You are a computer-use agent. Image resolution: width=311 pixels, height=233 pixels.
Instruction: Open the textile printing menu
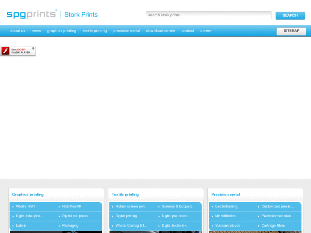tap(95, 31)
